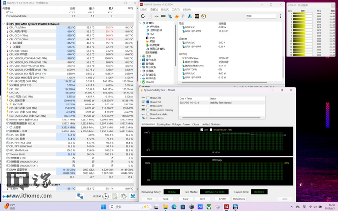The width and height of the screenshot is (338, 211).
Task: Uncheck the Stress FPU checkbox
Action: (x=148, y=102)
